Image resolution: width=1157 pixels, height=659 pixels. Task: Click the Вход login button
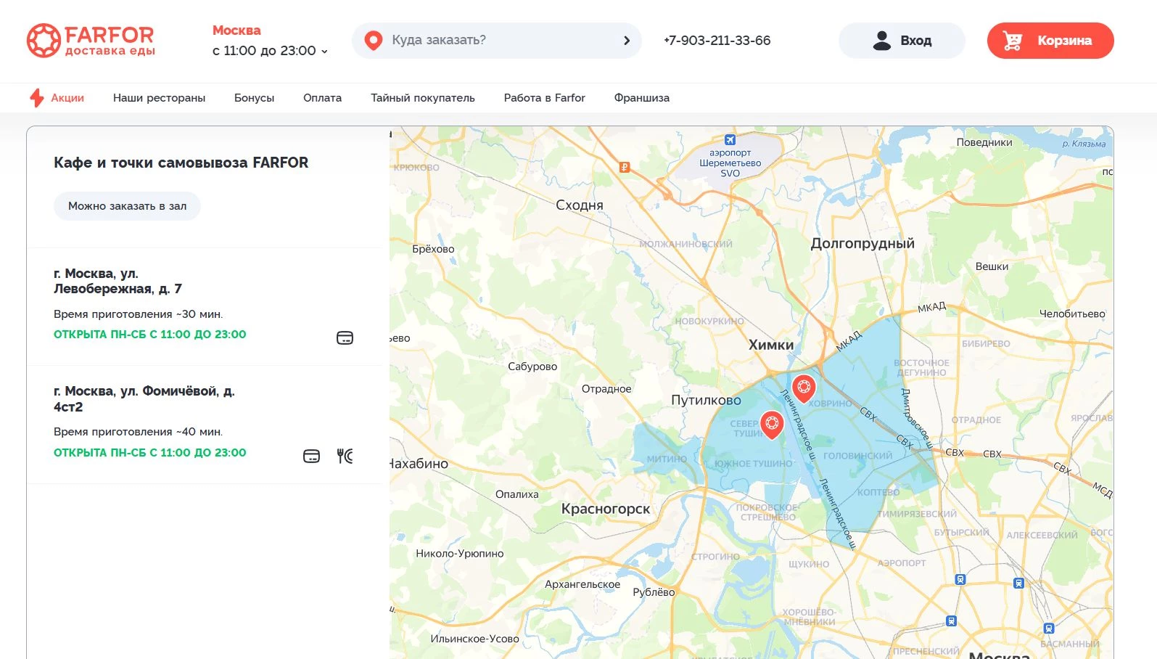click(902, 41)
